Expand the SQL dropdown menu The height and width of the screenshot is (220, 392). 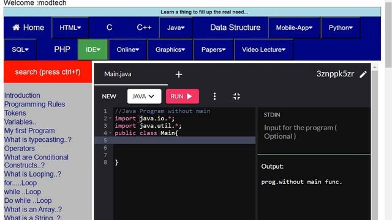point(20,50)
